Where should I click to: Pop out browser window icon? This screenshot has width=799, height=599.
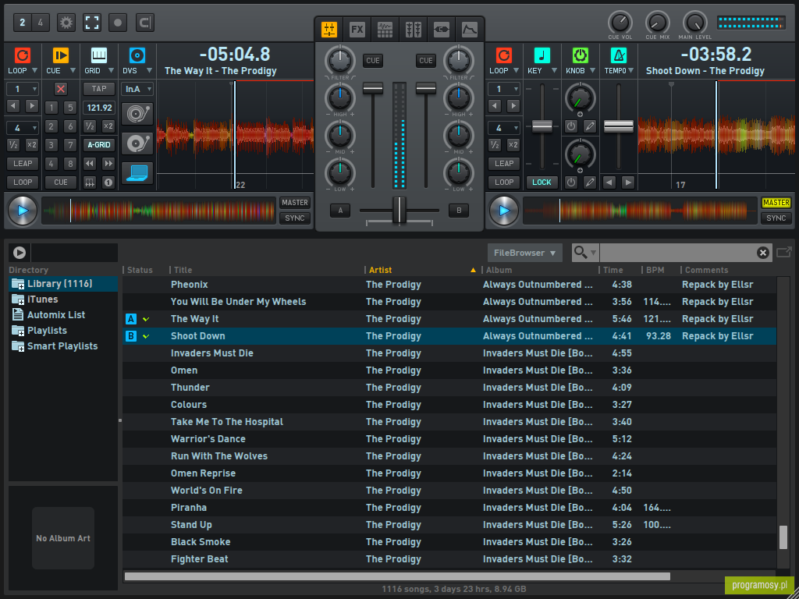pos(784,252)
